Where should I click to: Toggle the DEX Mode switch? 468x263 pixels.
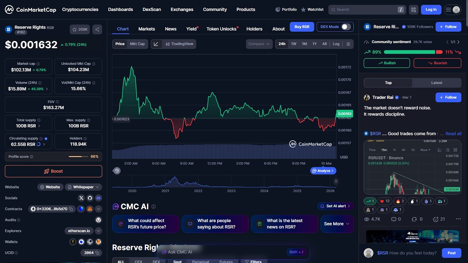[x=346, y=27]
